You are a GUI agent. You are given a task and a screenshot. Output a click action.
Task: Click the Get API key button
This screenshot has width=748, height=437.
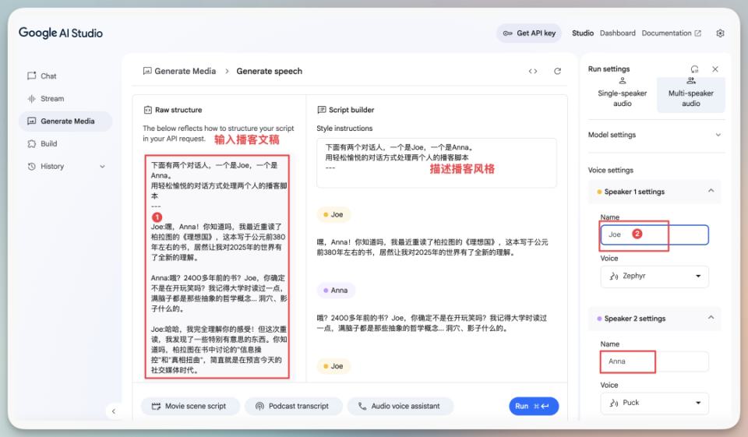pos(529,33)
